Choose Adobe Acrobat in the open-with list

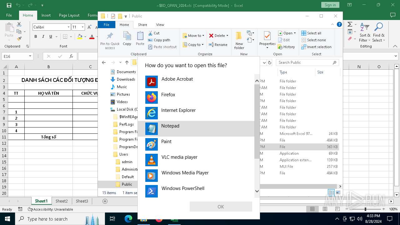coord(196,82)
